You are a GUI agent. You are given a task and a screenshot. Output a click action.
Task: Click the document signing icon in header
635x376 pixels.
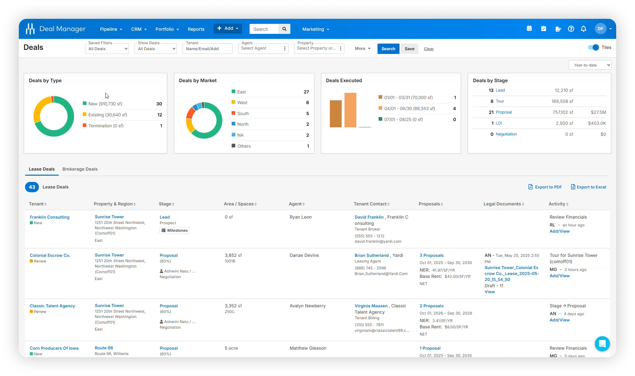(558, 29)
